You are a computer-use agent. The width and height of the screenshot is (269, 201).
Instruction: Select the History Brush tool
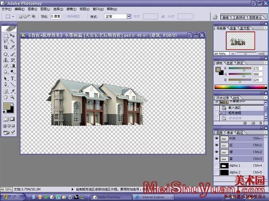click(x=13, y=60)
